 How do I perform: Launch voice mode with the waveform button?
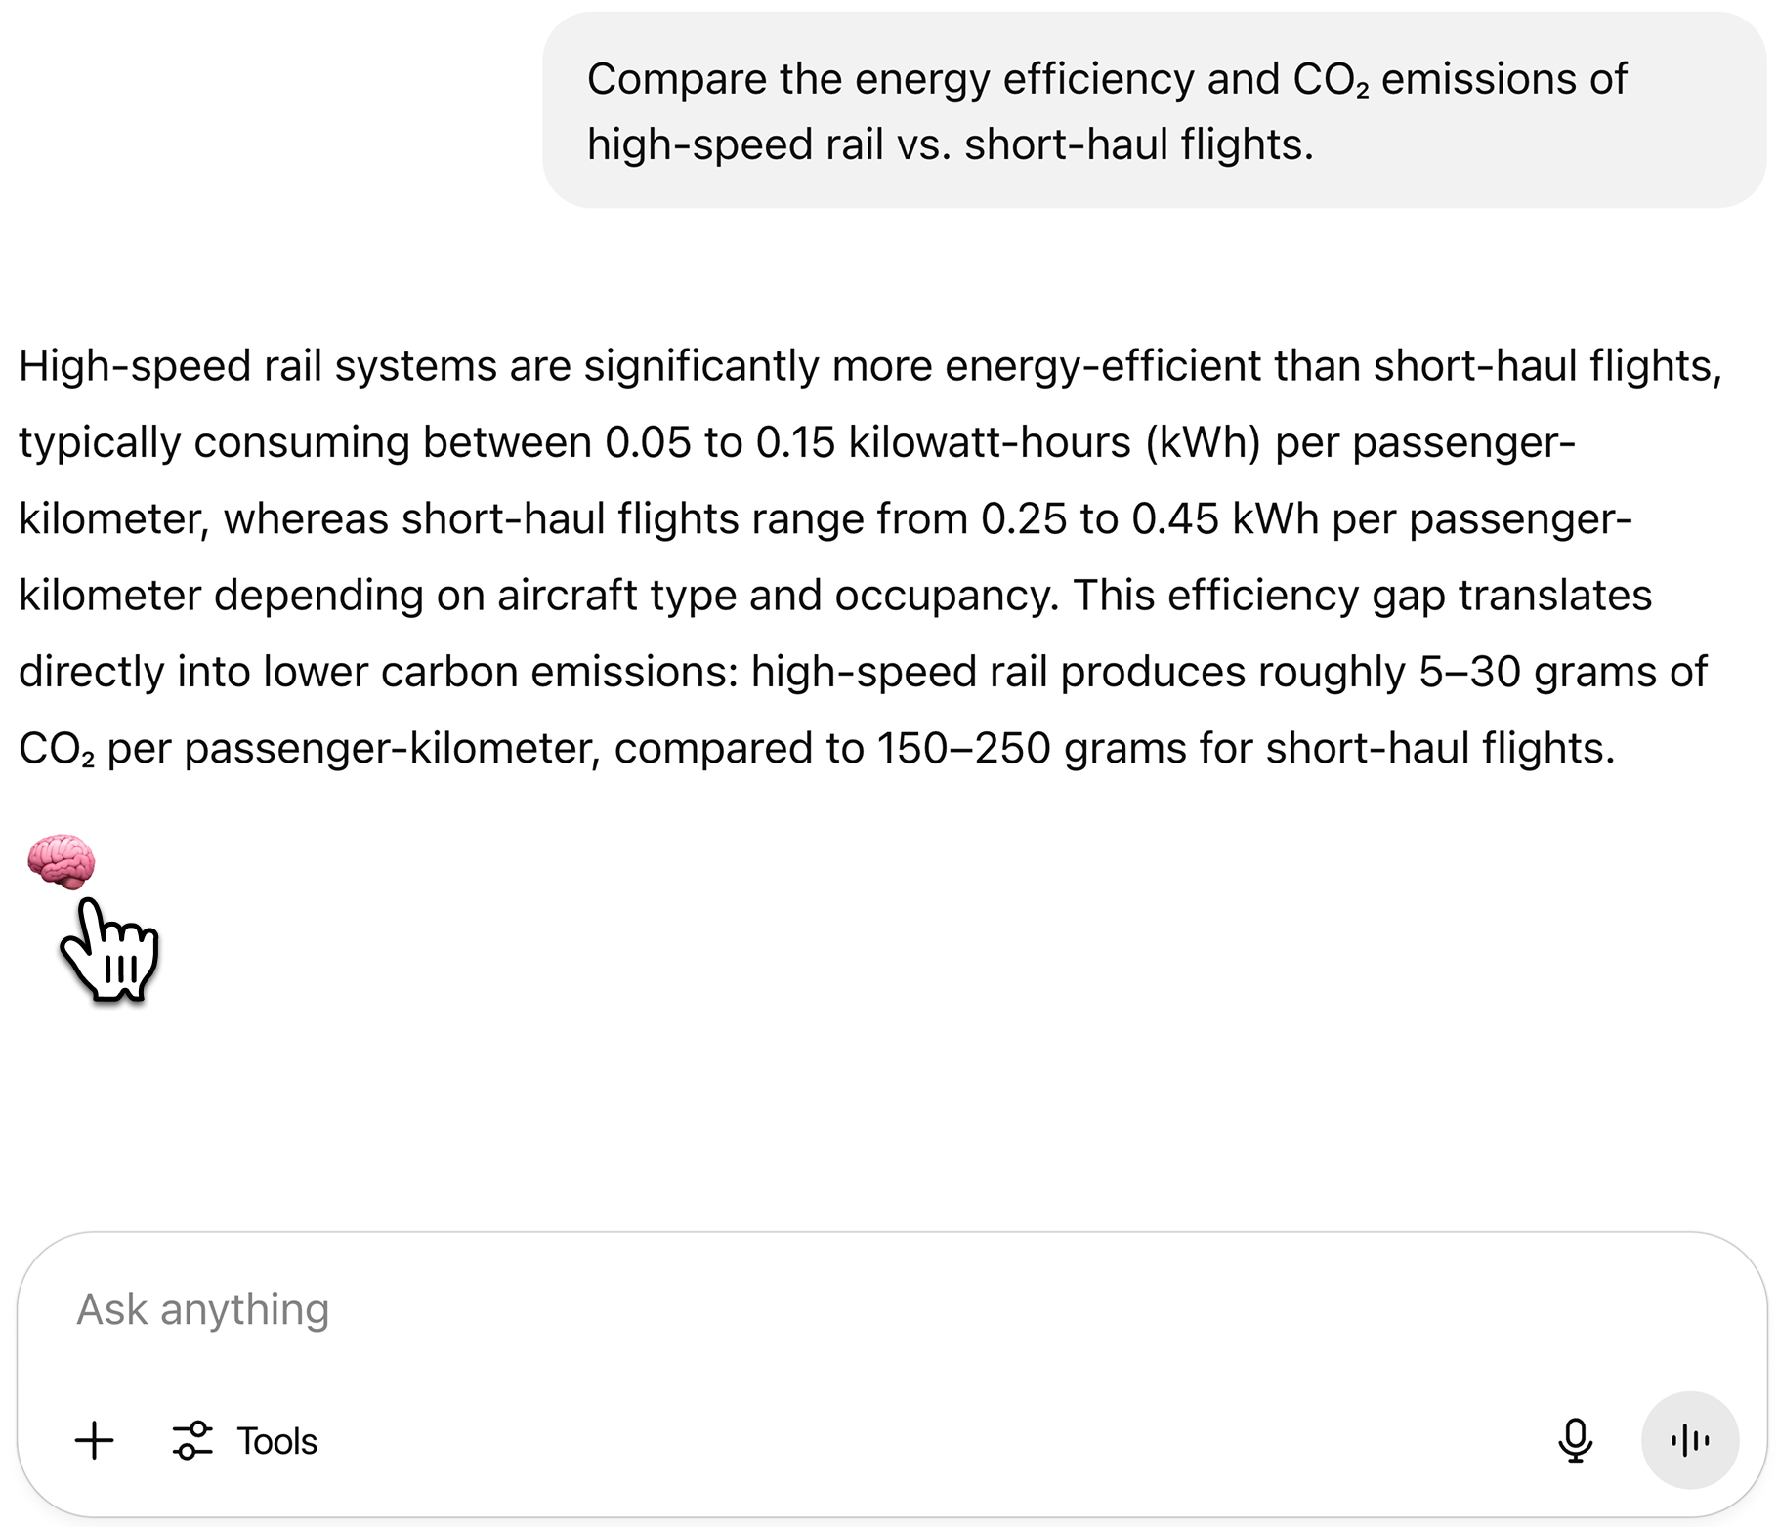(x=1690, y=1440)
